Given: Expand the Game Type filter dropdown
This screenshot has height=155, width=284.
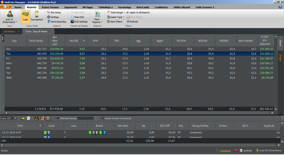Looking at the screenshot, I should coord(116,17).
